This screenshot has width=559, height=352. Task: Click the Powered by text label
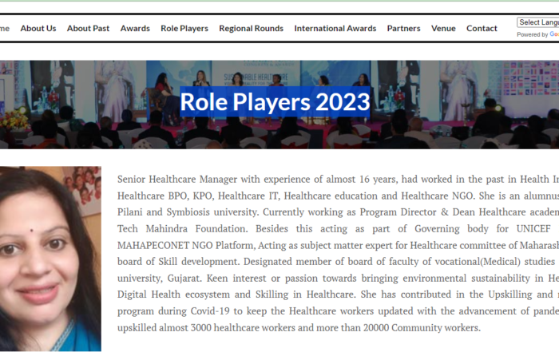[x=532, y=34]
